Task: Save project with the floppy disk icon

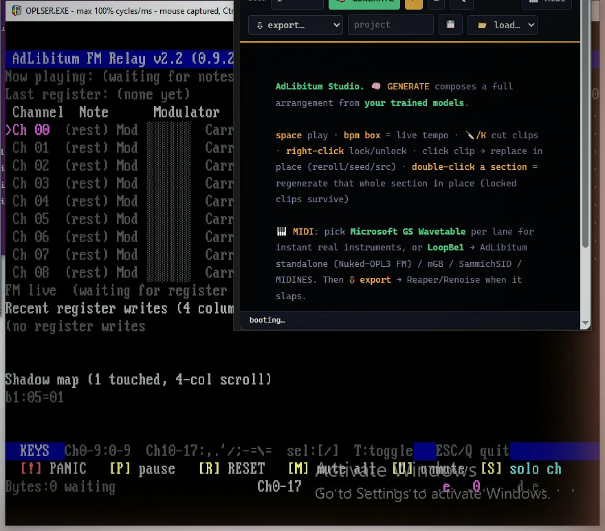Action: 450,25
